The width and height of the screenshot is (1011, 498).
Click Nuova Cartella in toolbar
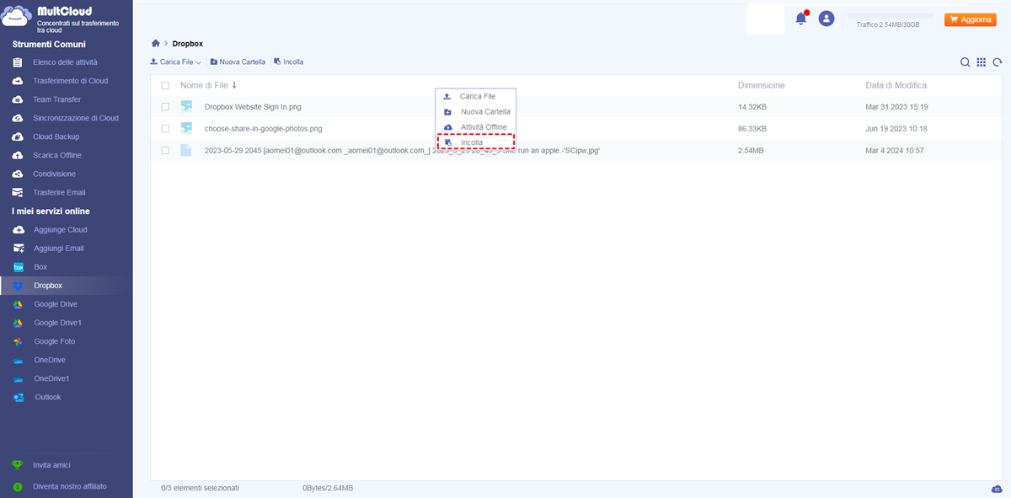pyautogui.click(x=238, y=62)
